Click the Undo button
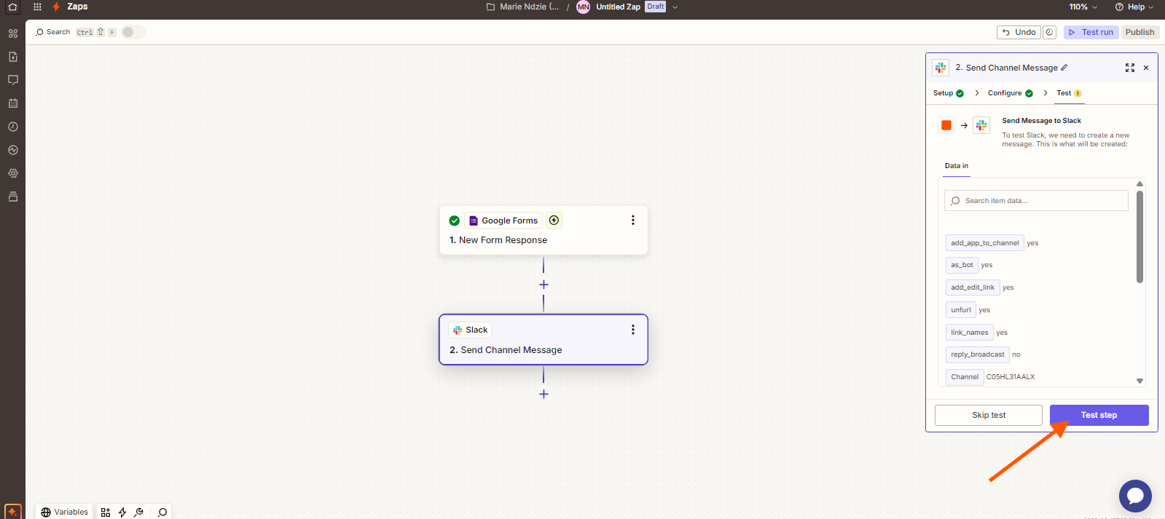The height and width of the screenshot is (519, 1165). click(x=1019, y=32)
